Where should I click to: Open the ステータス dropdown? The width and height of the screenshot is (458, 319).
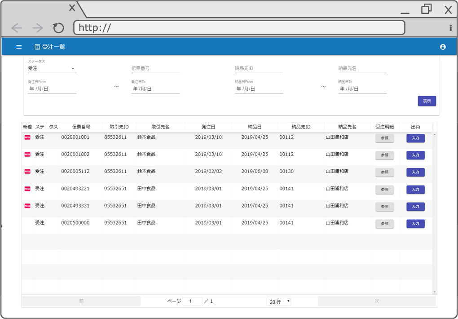click(51, 68)
